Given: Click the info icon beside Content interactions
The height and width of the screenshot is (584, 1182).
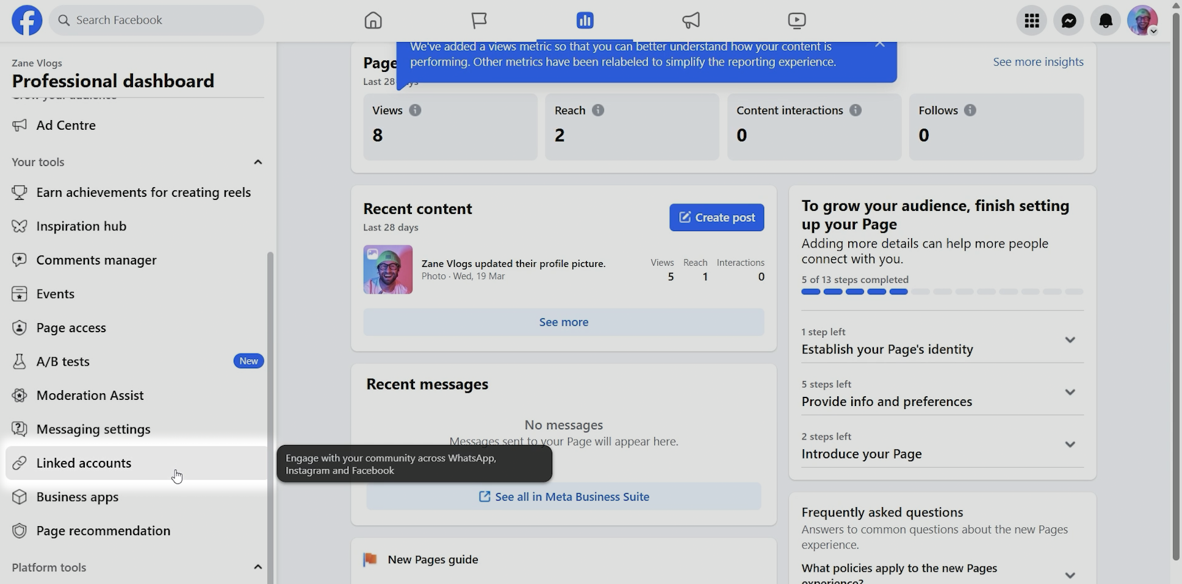Looking at the screenshot, I should click(856, 110).
